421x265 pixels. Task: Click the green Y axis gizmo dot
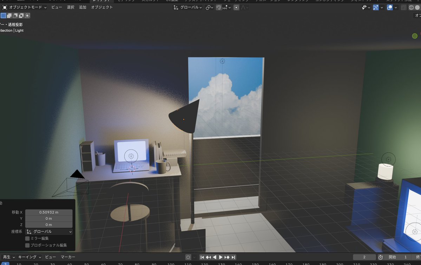tap(415, 36)
